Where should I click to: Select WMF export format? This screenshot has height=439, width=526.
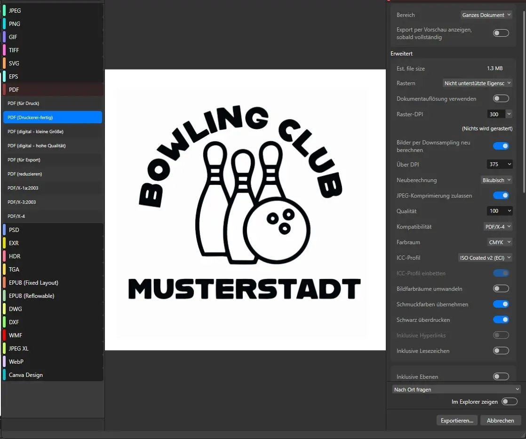[53, 335]
